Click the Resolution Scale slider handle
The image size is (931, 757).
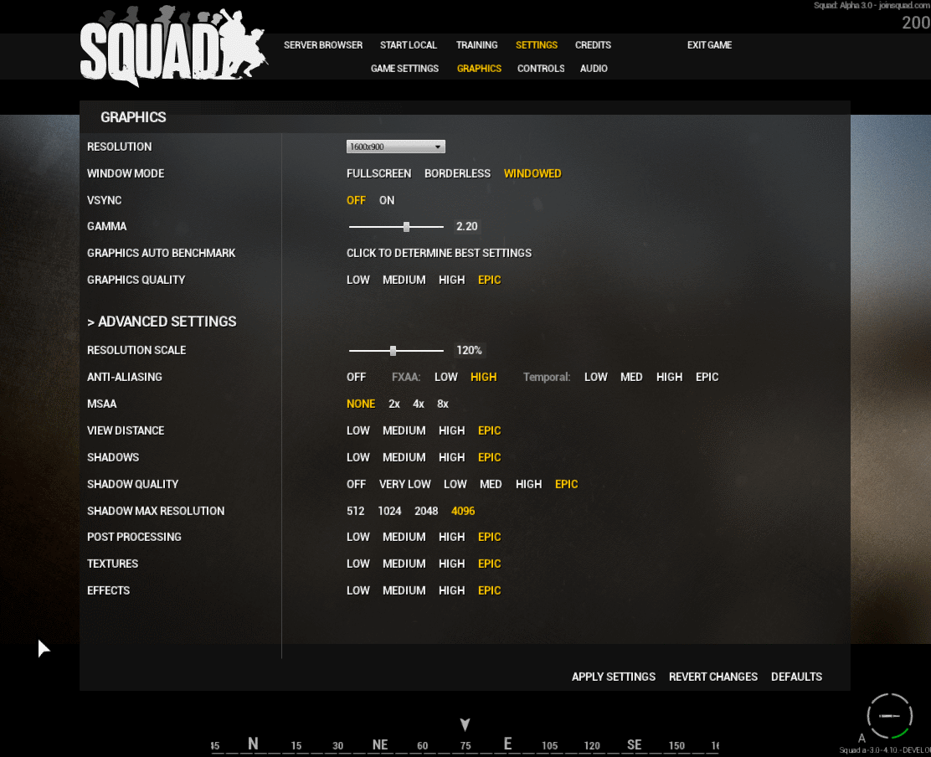coord(393,350)
